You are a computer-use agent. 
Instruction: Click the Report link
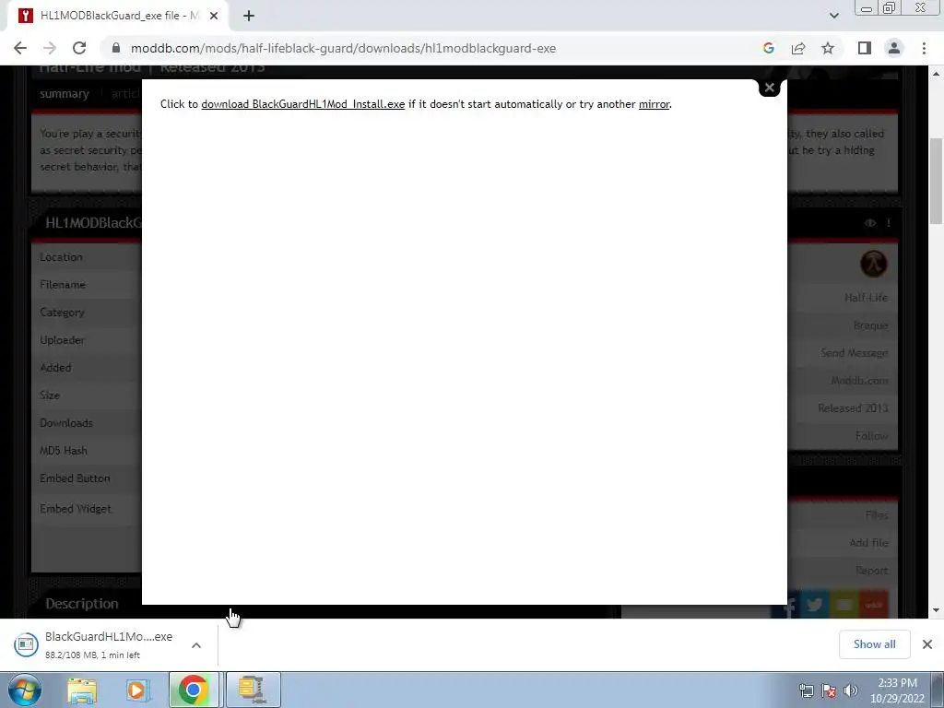pyautogui.click(x=872, y=570)
